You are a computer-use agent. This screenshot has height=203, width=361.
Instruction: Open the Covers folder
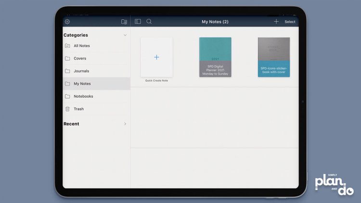96,59
